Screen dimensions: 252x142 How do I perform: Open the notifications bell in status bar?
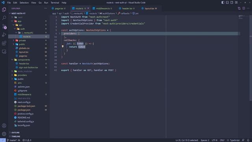click(248, 140)
